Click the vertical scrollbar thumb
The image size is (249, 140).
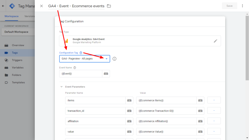tap(247, 48)
